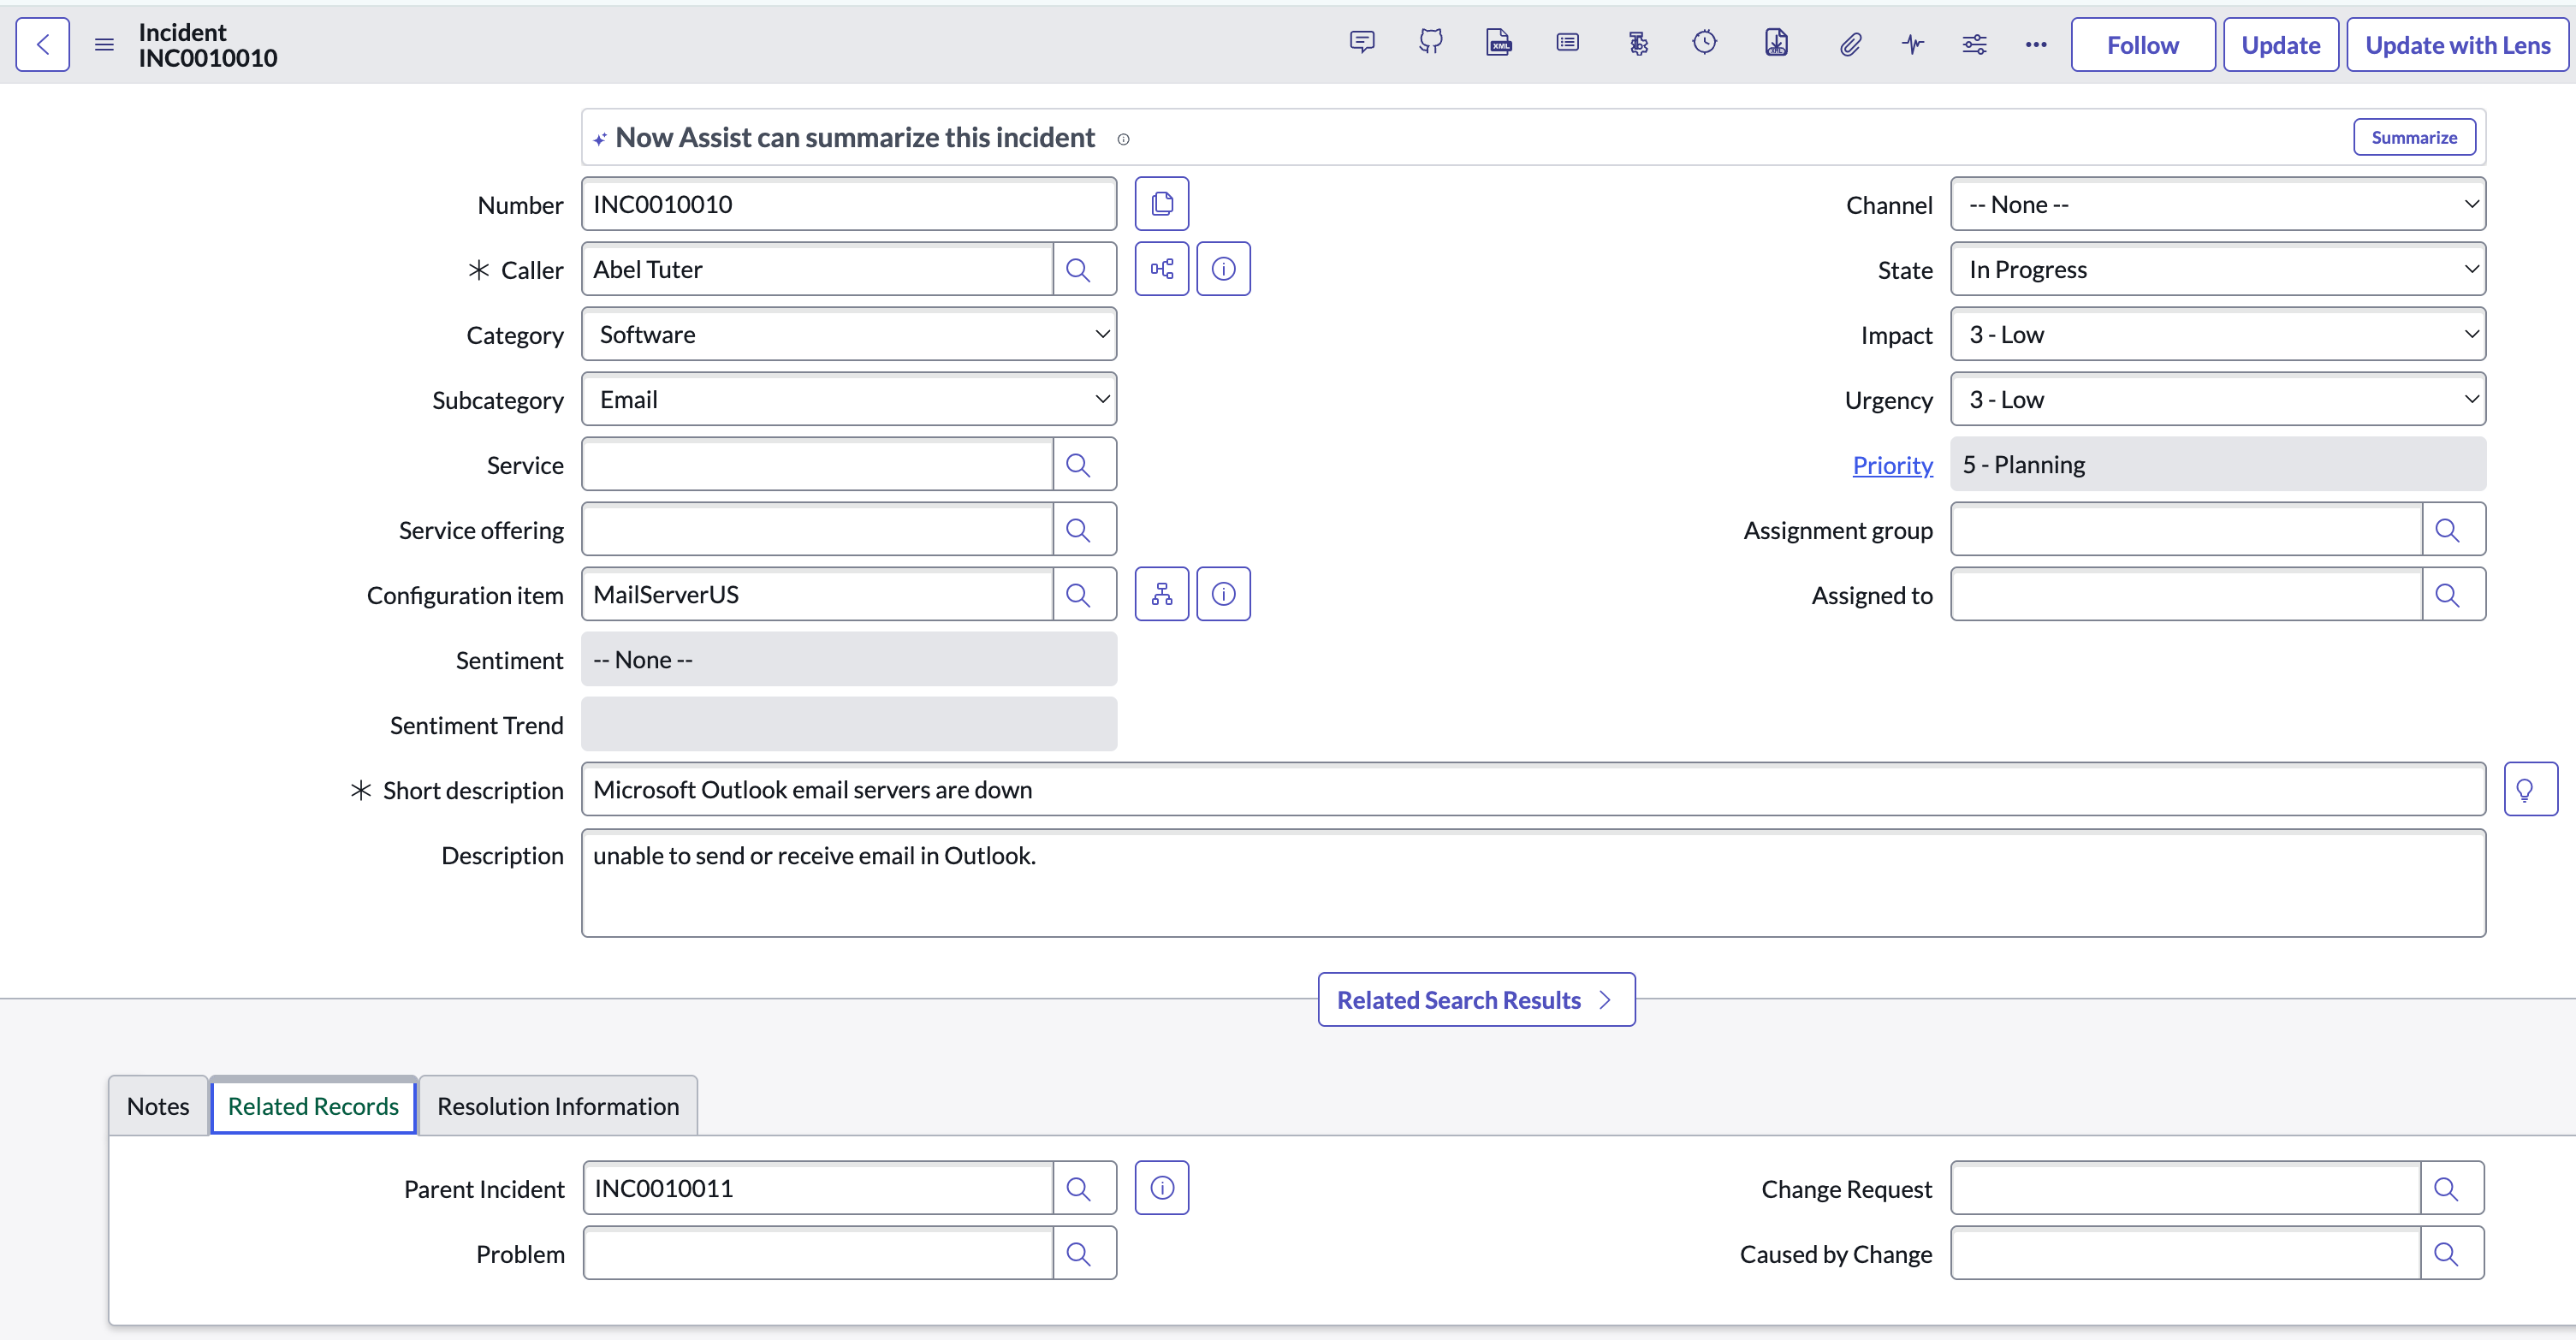Open the paperclip attachments icon
Image resolution: width=2576 pixels, height=1340 pixels.
1850,44
